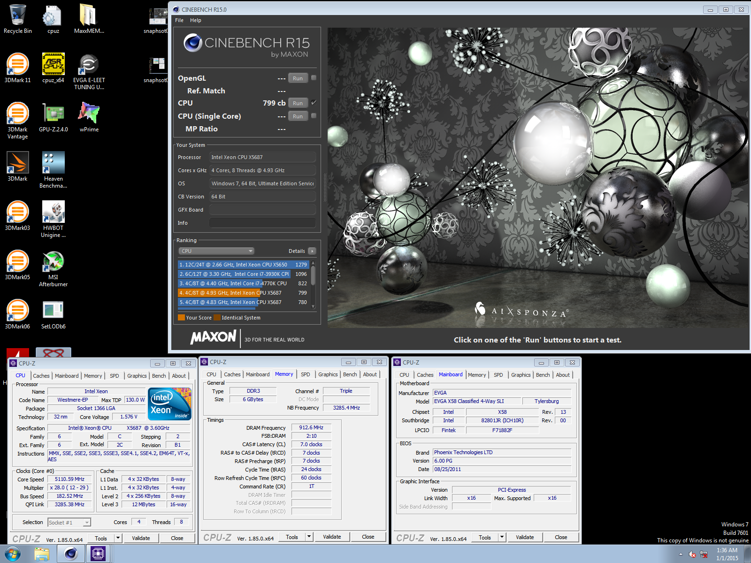
Task: Switch to Caches tab in left CPU-Z
Action: pyautogui.click(x=41, y=376)
